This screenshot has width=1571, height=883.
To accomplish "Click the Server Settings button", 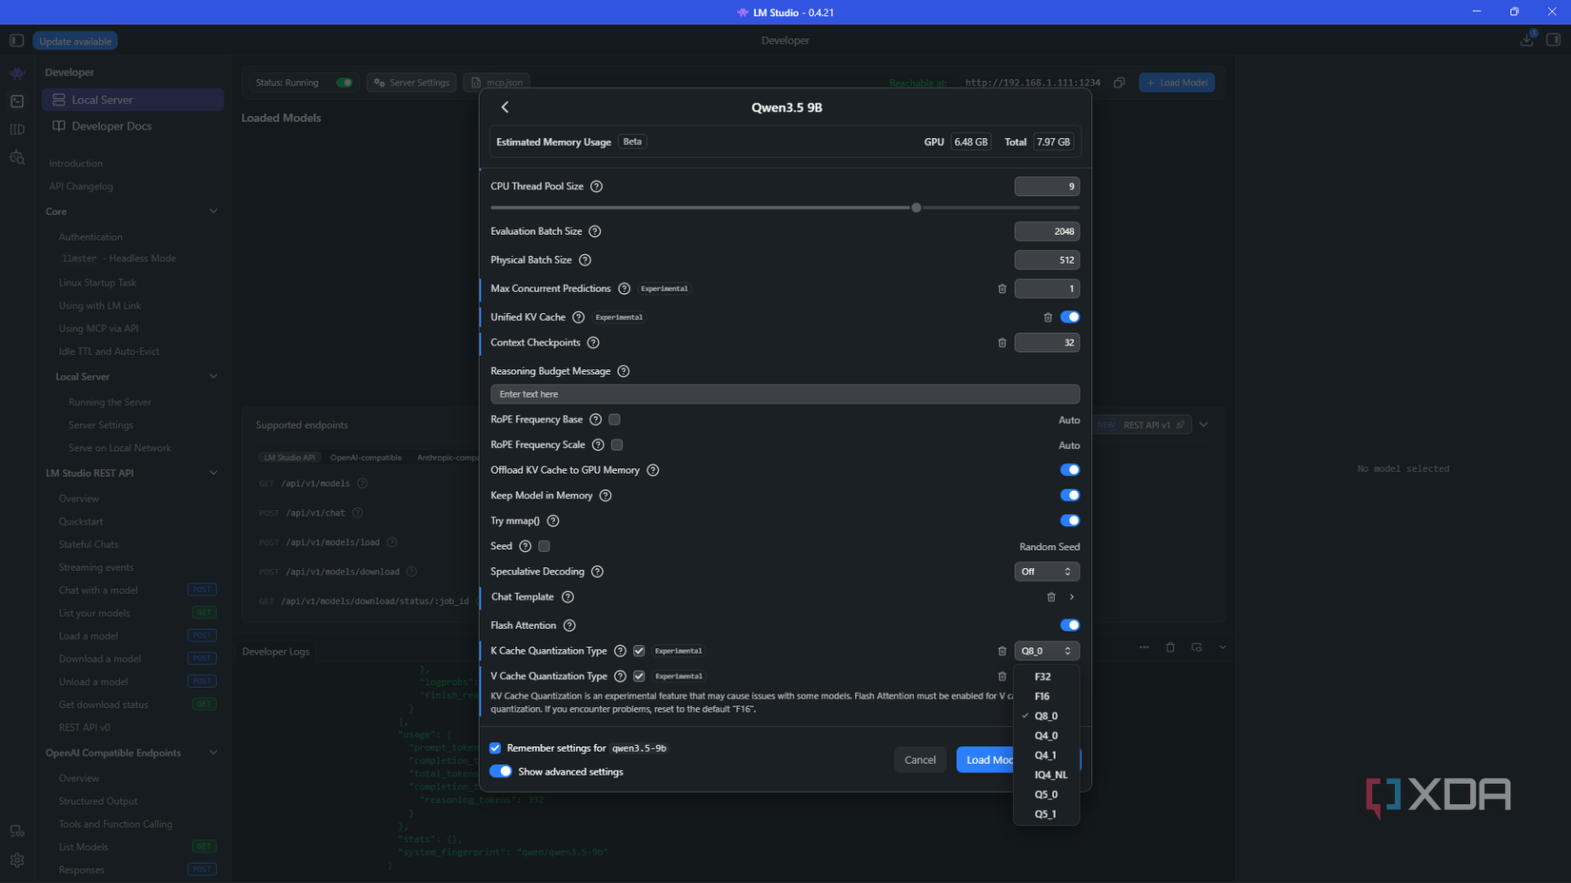I will pyautogui.click(x=411, y=83).
